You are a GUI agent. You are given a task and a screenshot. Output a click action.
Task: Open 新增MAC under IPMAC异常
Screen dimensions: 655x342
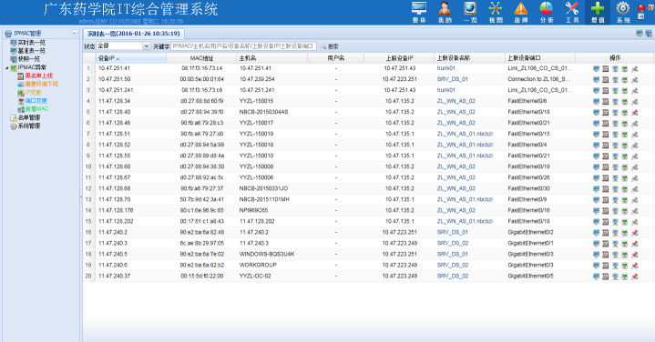click(36, 109)
